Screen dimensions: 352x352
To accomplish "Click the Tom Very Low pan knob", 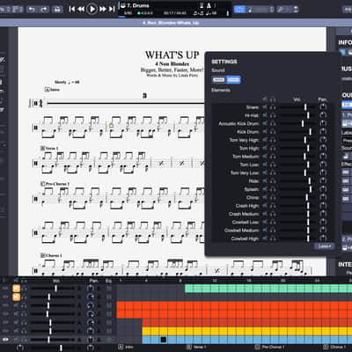I will pyautogui.click(x=323, y=173).
